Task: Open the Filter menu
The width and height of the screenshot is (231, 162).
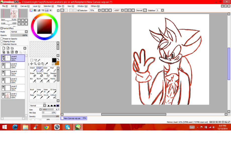Action: coord(60,6)
